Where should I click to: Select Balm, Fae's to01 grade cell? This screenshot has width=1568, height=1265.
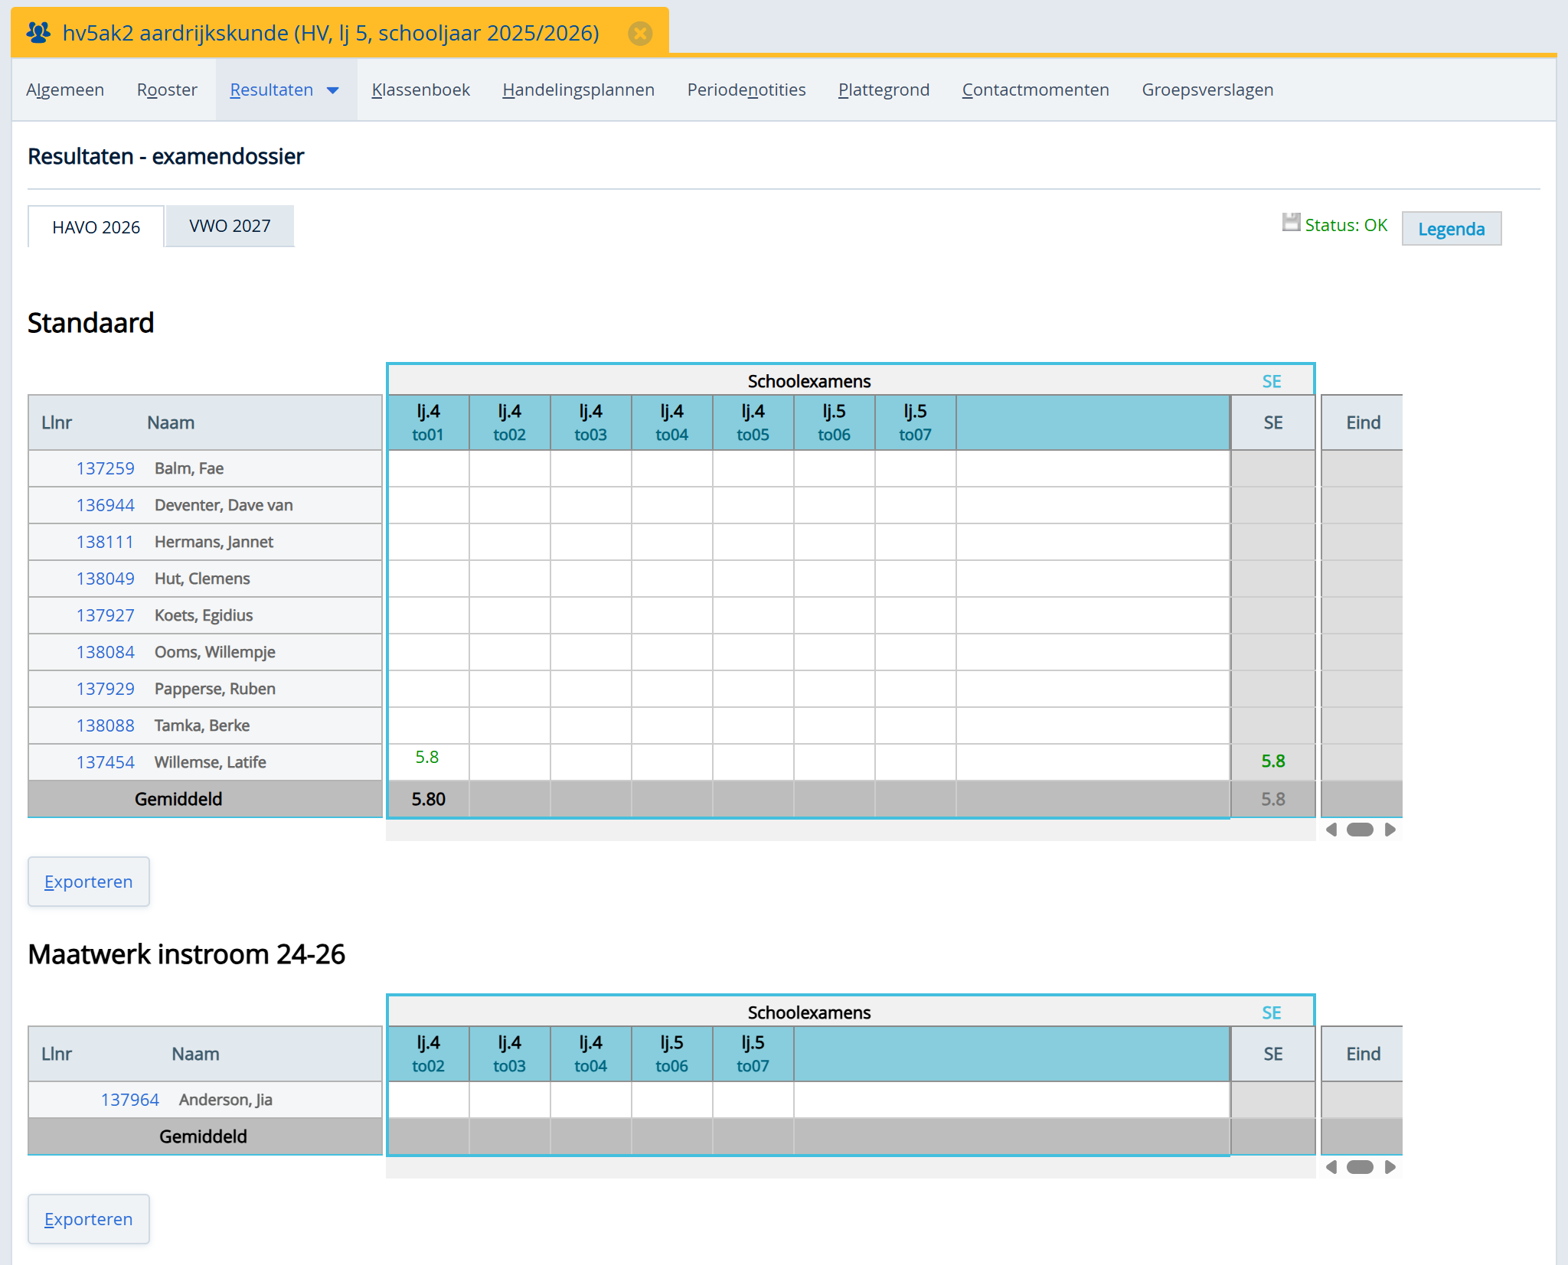click(428, 468)
